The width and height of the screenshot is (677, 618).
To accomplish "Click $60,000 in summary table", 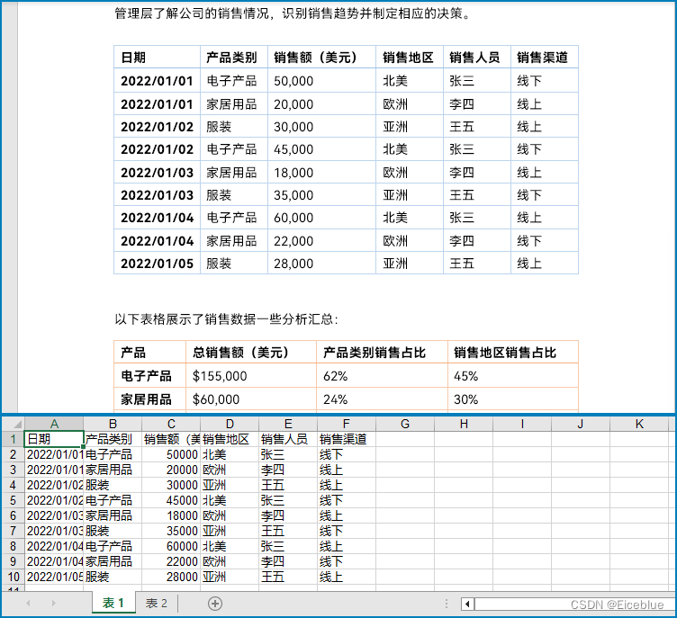I will point(216,399).
